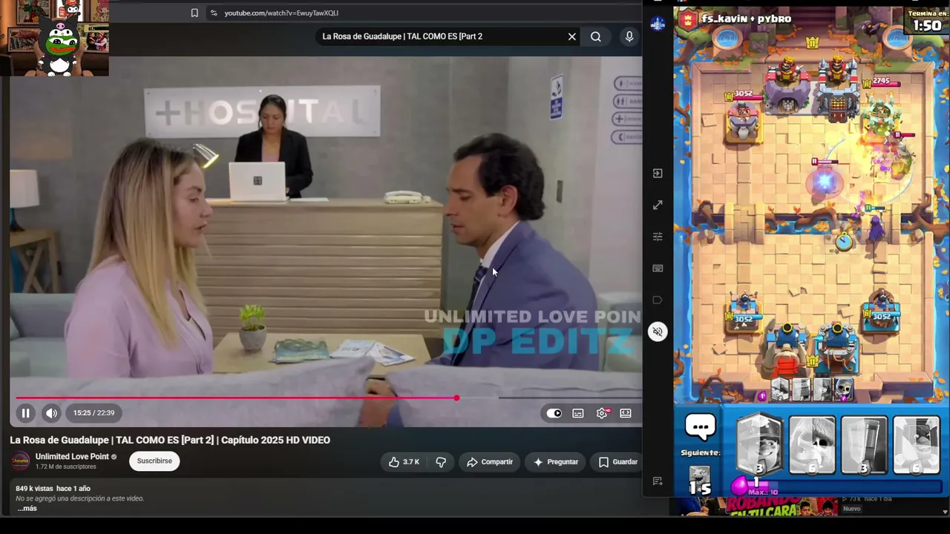950x534 pixels.
Task: Like the video with 3.7 K likes
Action: (x=404, y=462)
